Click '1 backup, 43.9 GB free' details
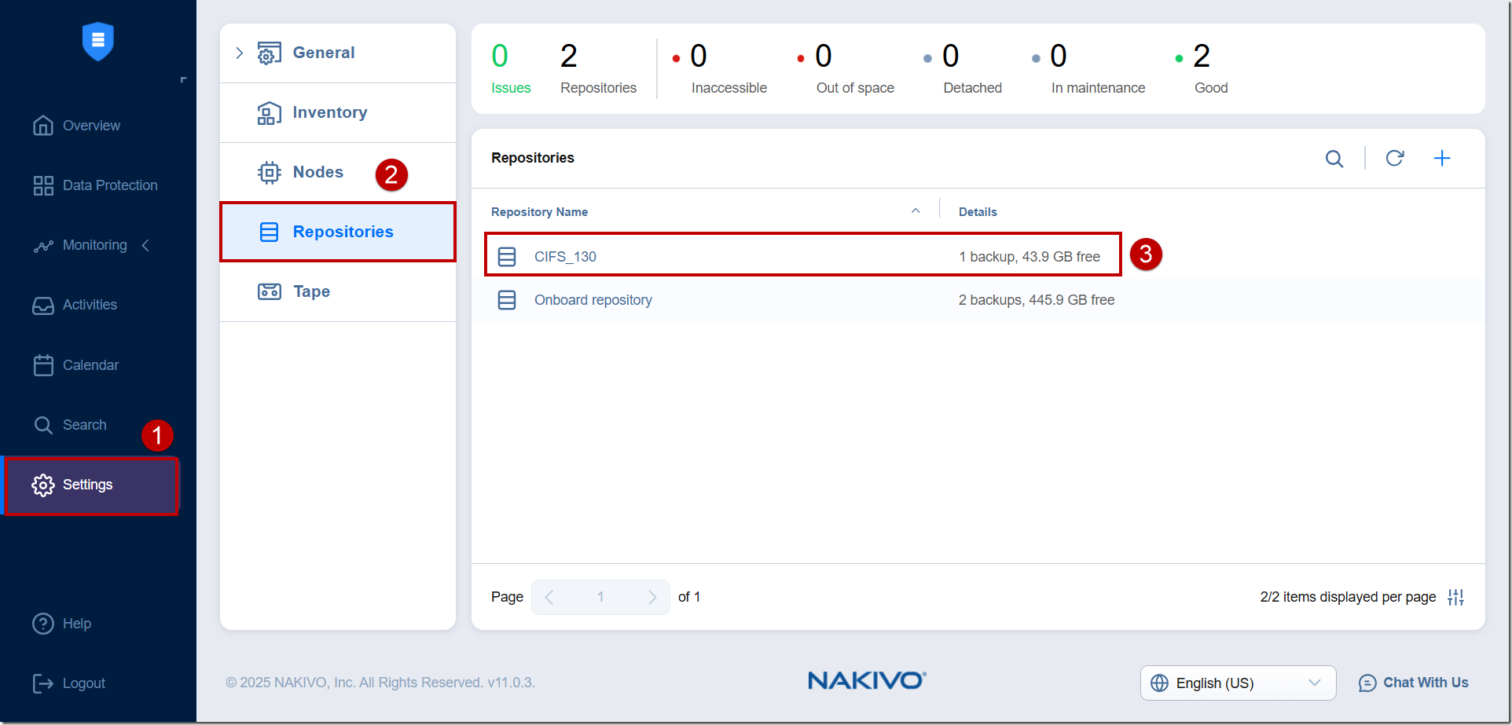 point(1029,257)
